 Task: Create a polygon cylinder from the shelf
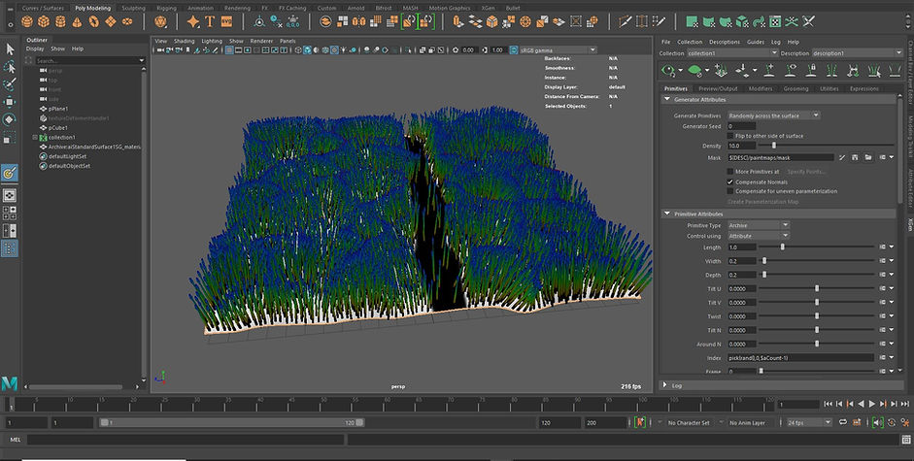click(60, 21)
